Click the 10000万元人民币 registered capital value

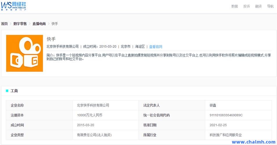pyautogui.click(x=90, y=115)
